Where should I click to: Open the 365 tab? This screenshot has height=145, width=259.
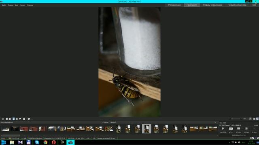[x=254, y=5]
